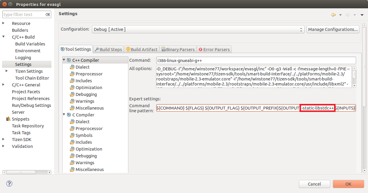368x193 pixels.
Task: Open the Configuration dropdown showing Debug
Action: pos(198,29)
